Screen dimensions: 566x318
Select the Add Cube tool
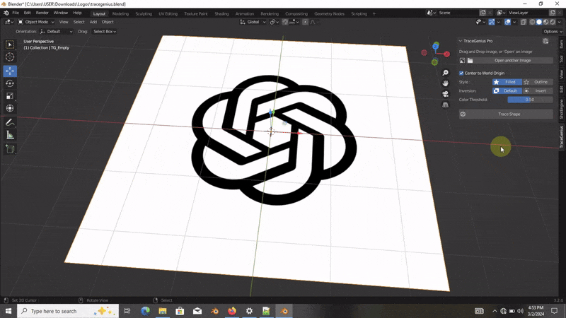(10, 149)
